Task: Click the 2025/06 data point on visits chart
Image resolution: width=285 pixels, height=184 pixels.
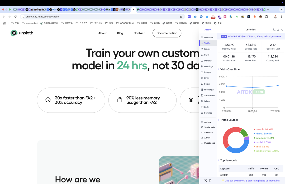Action: (278, 86)
